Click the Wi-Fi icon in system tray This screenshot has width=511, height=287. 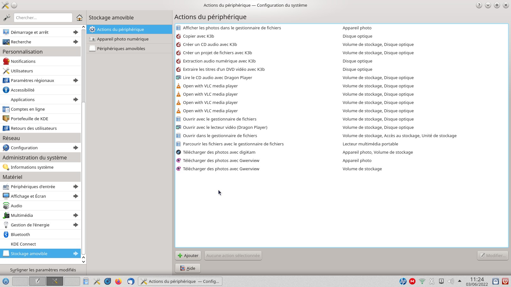[422, 281]
